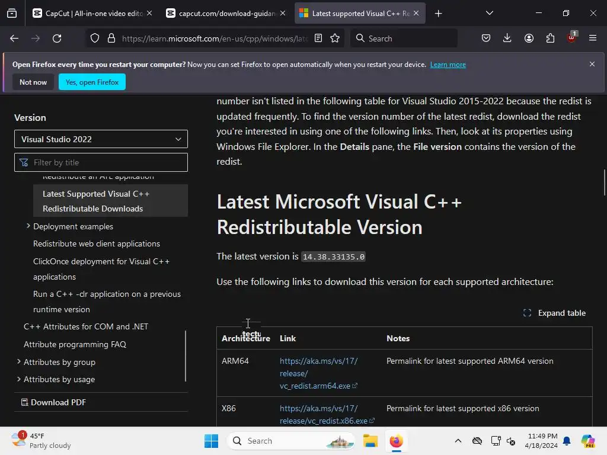Close the CapCut all-in-one tab
607x455 pixels.
pyautogui.click(x=149, y=13)
